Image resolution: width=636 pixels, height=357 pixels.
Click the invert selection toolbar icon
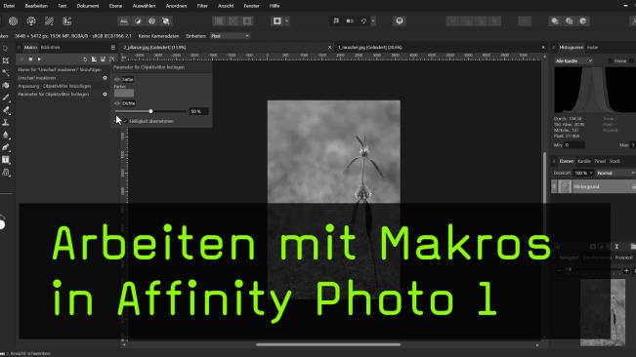247,21
